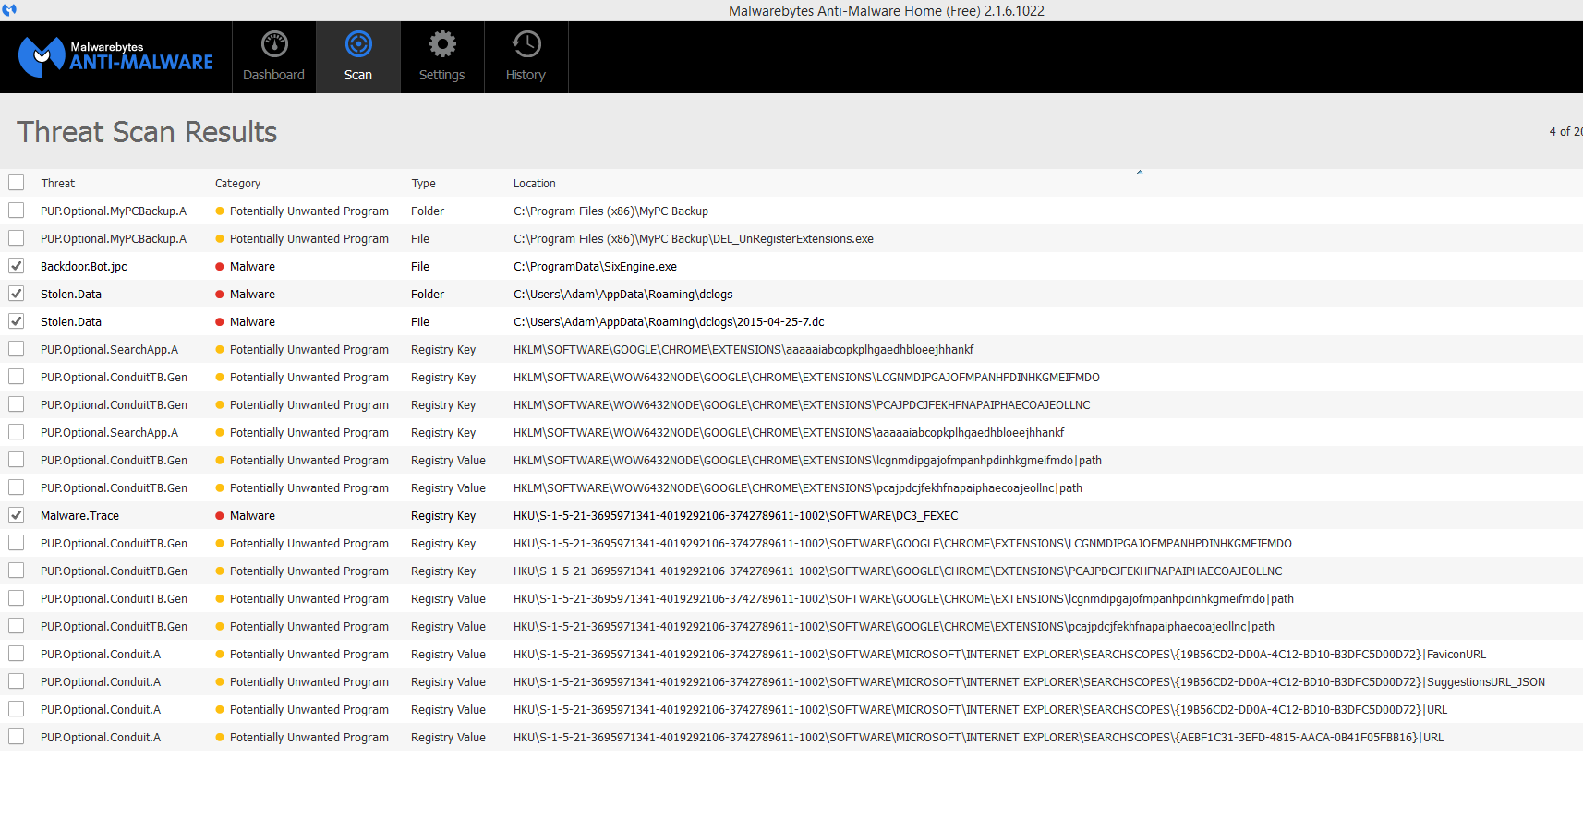This screenshot has height=830, width=1583.
Task: Click the dclogs\2015-04-25-7.dc file path
Action: [x=670, y=322]
